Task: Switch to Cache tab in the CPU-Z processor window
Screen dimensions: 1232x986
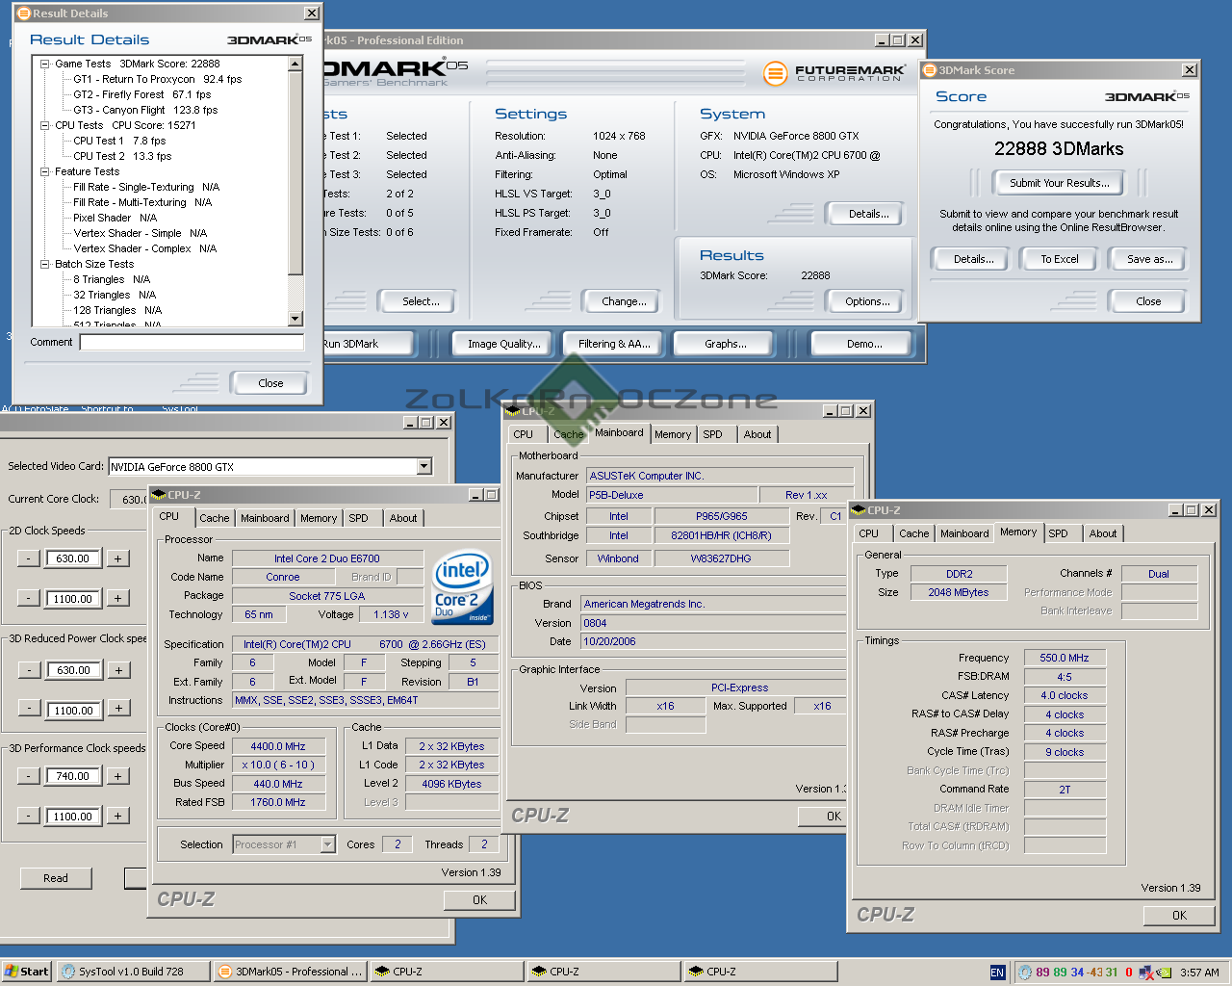Action: click(x=215, y=518)
